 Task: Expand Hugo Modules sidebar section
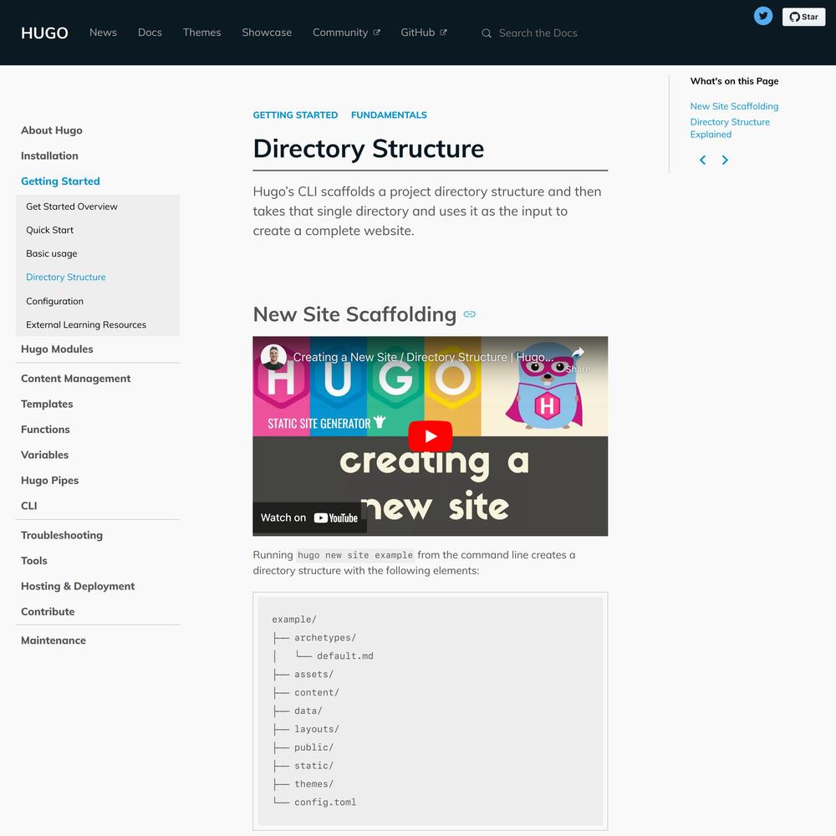click(x=57, y=349)
